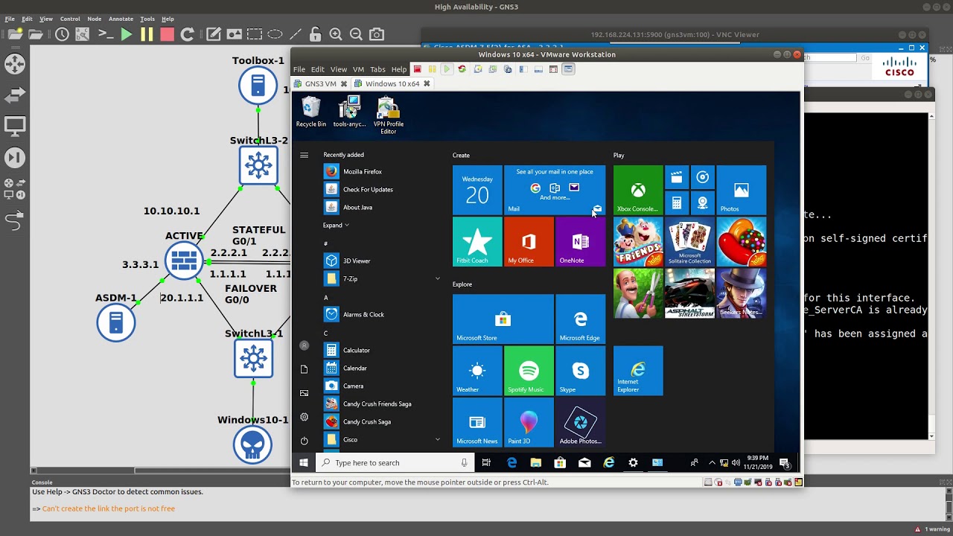Open Xbox Console tile
The height and width of the screenshot is (536, 953).
point(638,190)
